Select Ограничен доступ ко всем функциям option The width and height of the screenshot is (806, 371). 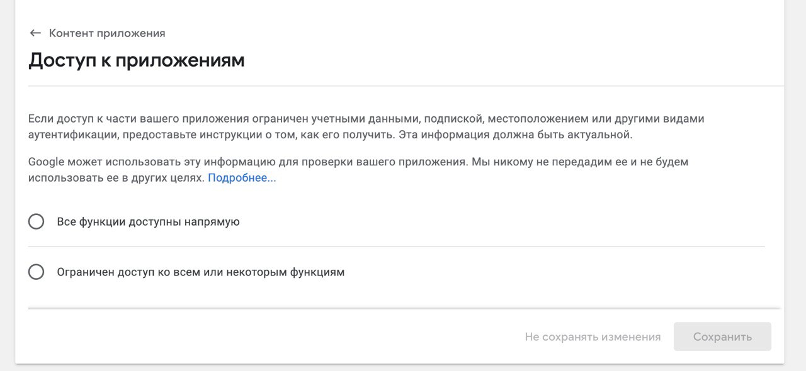(x=36, y=272)
